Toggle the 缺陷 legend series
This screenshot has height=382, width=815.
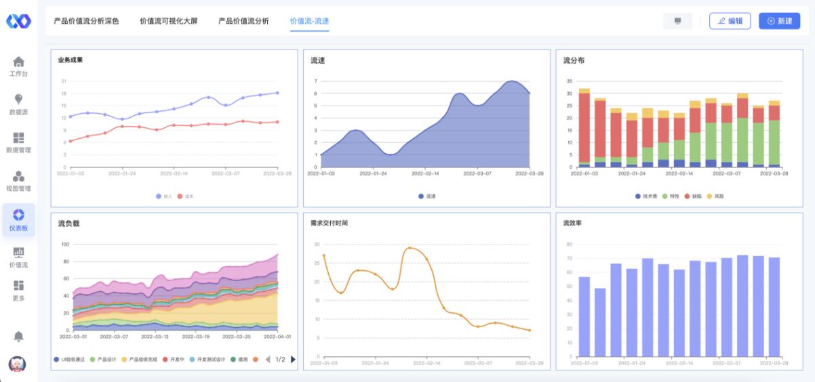pyautogui.click(x=691, y=196)
